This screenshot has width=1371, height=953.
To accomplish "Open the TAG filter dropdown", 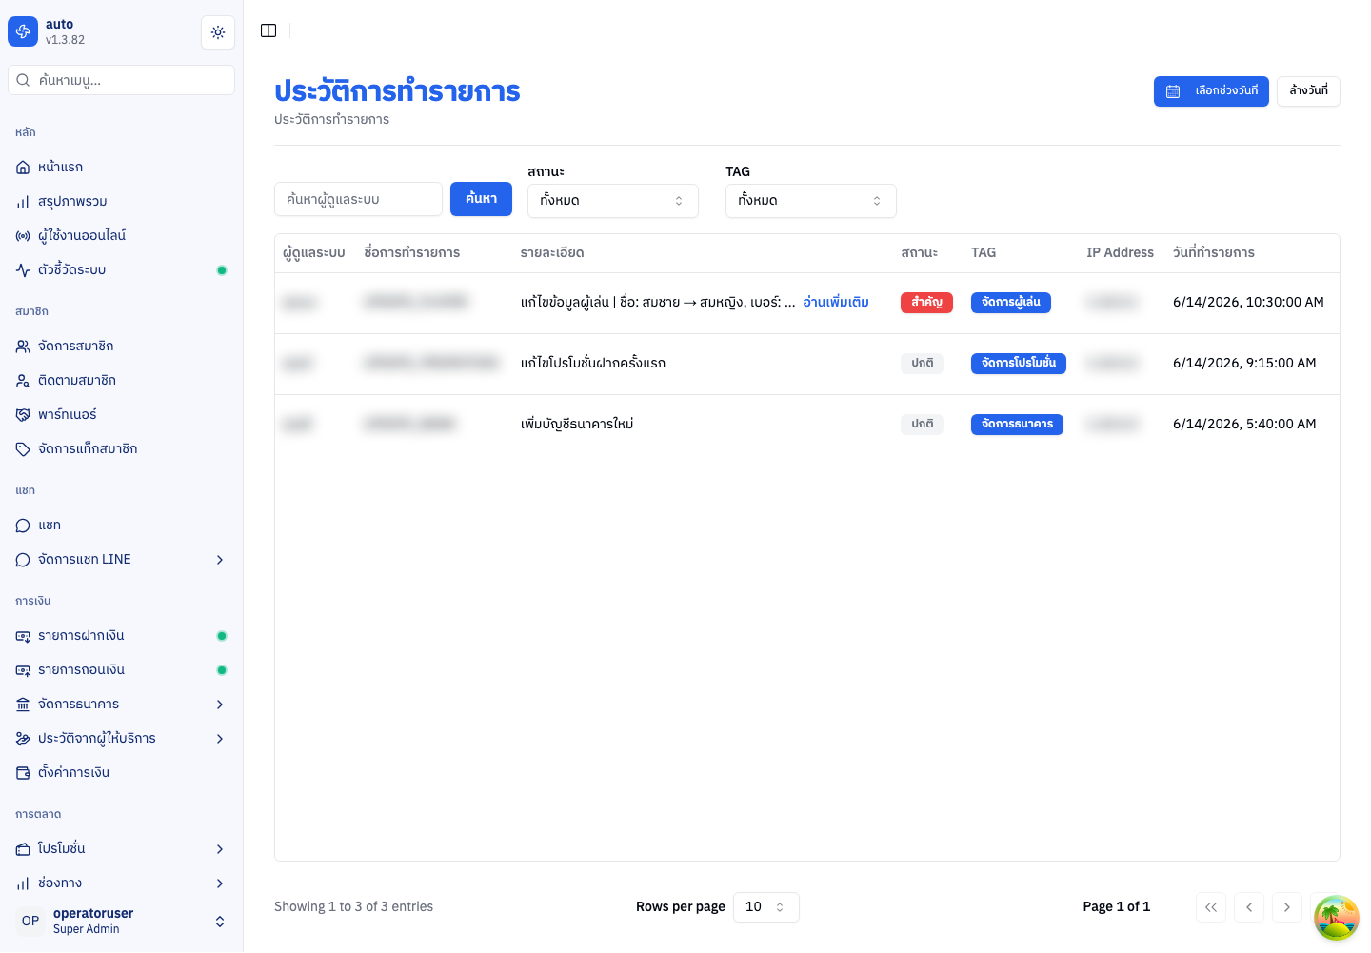I will (x=811, y=201).
